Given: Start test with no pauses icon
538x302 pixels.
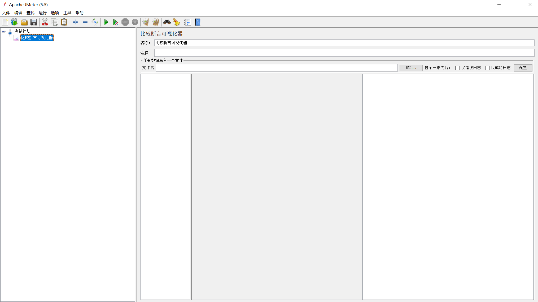Looking at the screenshot, I should click(115, 22).
